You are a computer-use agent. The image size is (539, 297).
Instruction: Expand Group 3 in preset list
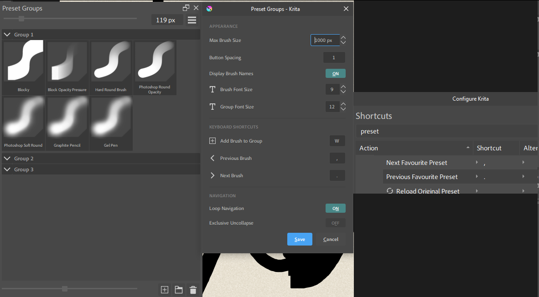click(x=8, y=169)
